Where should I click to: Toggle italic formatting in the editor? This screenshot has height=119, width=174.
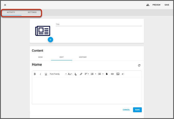click(x=40, y=74)
